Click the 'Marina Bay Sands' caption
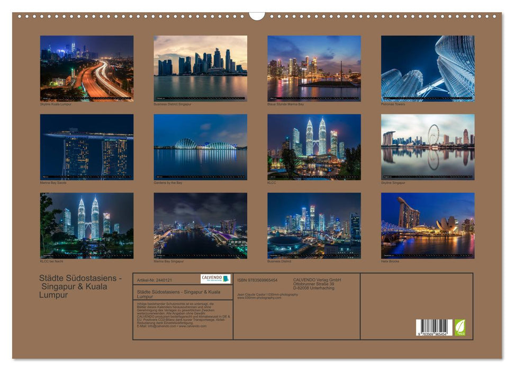Screen dimensions: 514x371 (53, 182)
